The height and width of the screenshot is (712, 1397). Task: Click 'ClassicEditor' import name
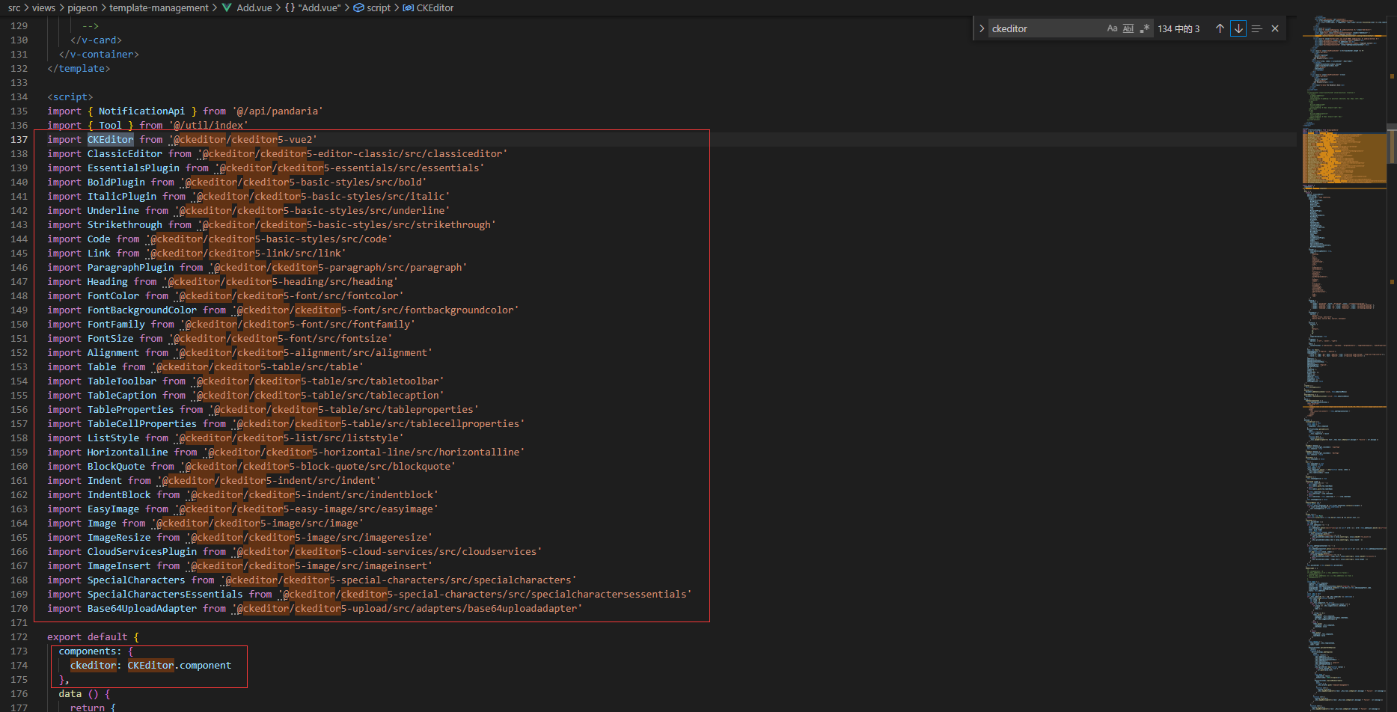point(125,153)
